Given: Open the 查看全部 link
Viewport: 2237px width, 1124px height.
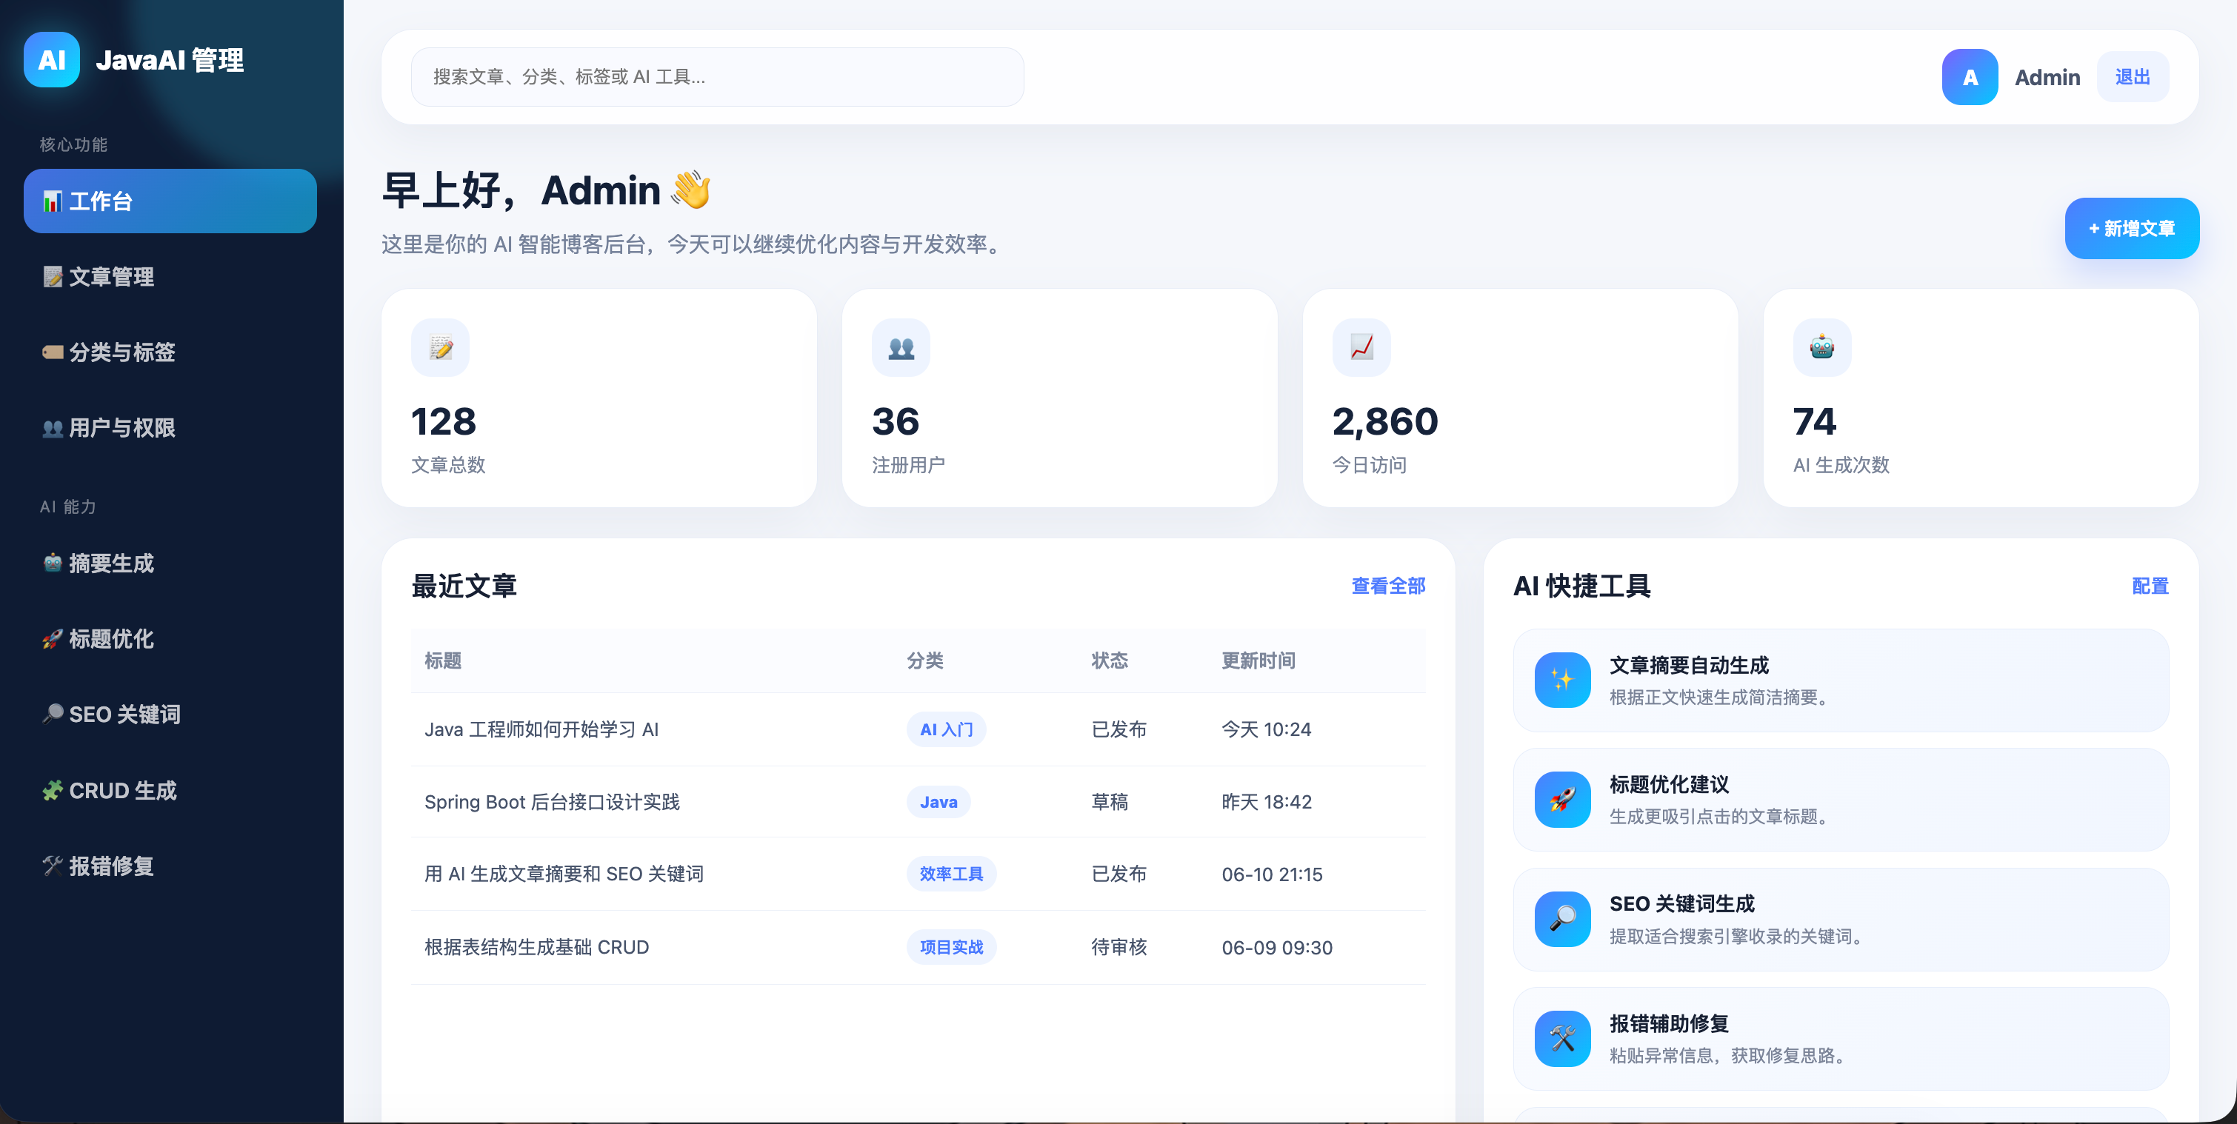Looking at the screenshot, I should [1387, 586].
